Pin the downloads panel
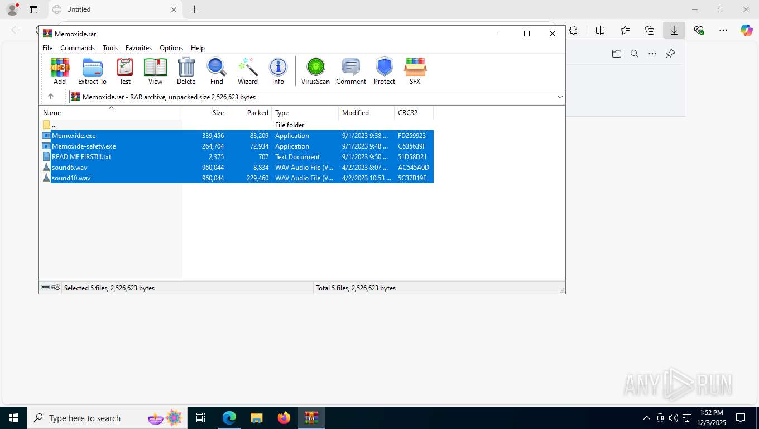The image size is (759, 429). pos(671,54)
